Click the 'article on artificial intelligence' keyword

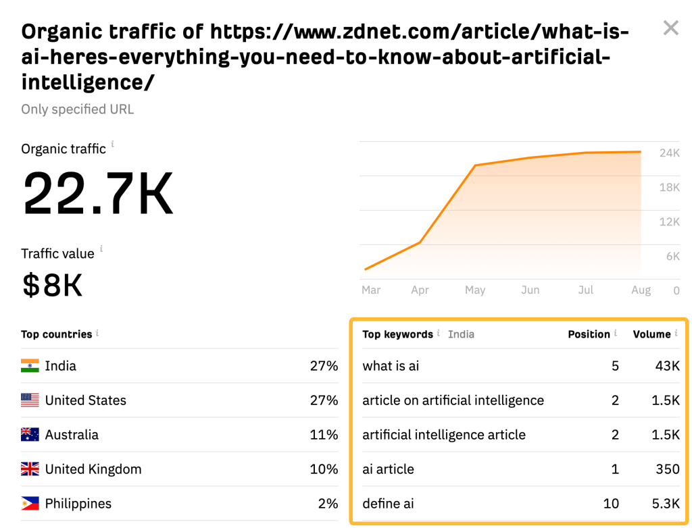[x=453, y=400]
